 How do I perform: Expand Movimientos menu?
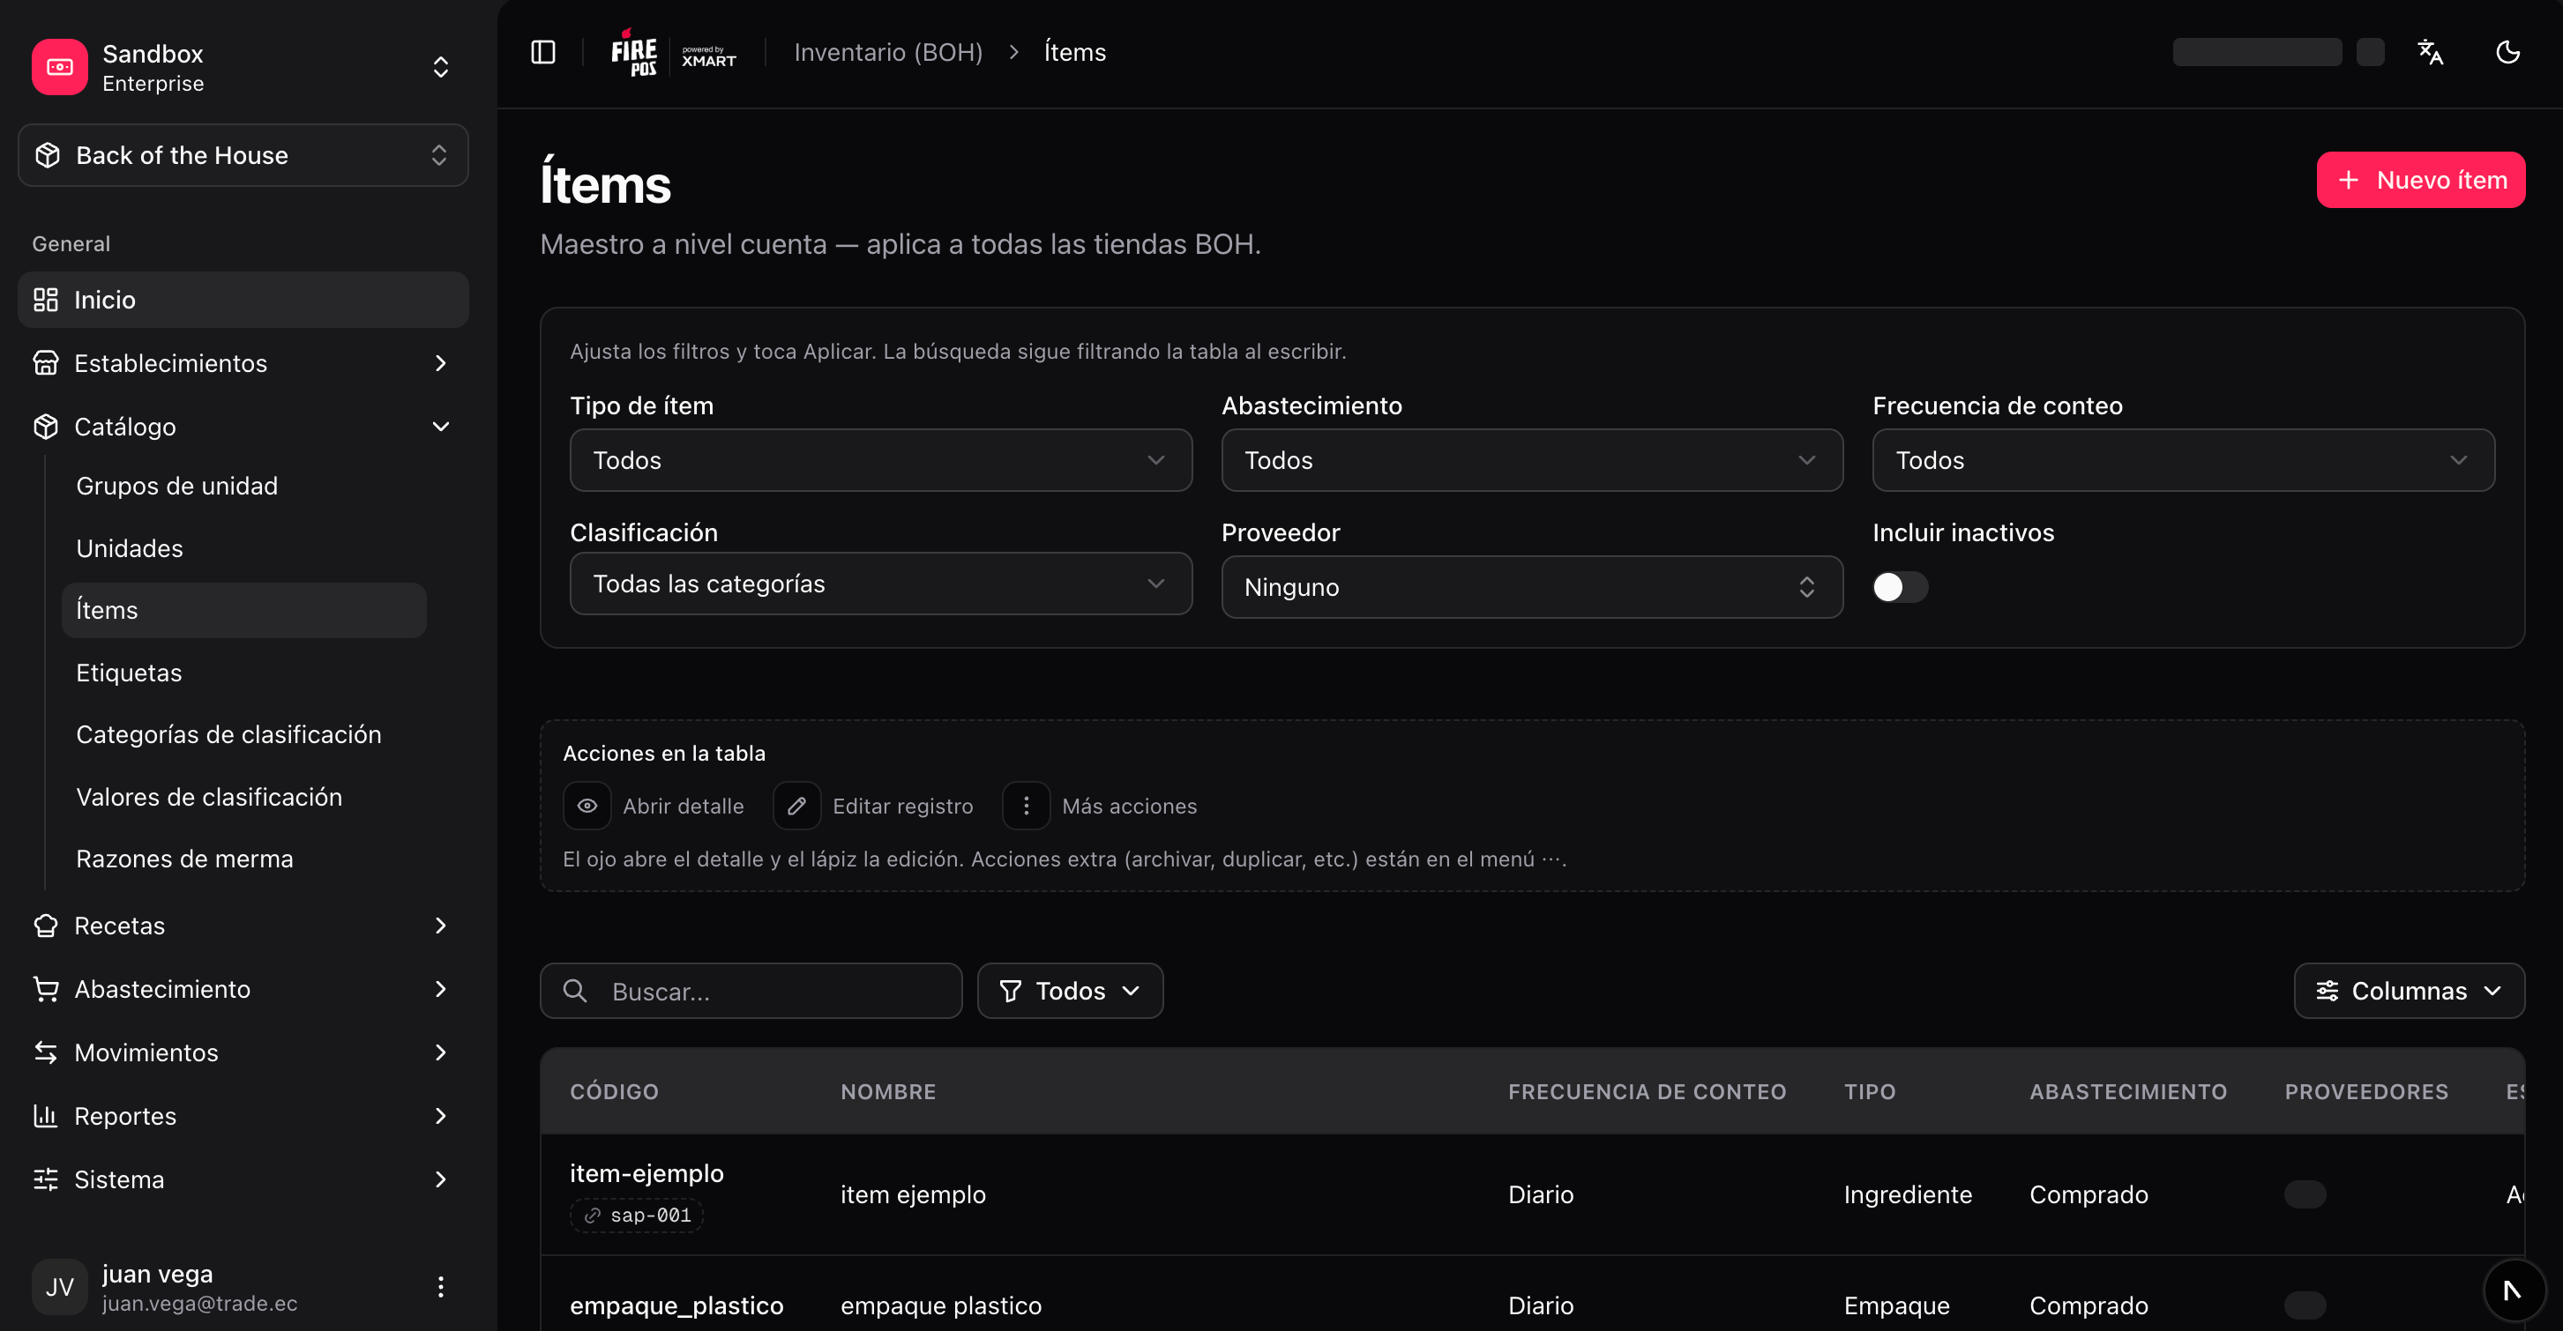(x=243, y=1052)
